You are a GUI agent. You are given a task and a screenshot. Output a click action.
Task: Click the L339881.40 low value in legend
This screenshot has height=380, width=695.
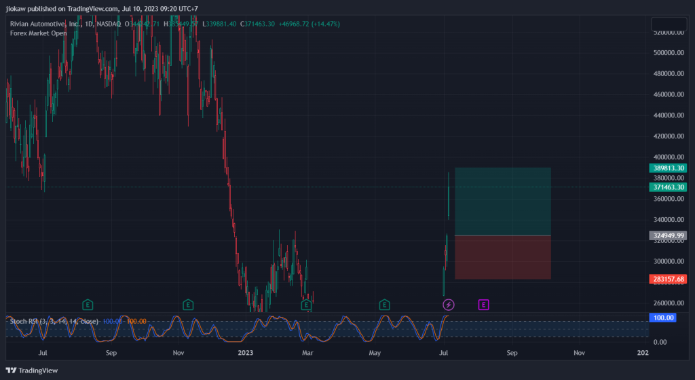[x=219, y=24]
